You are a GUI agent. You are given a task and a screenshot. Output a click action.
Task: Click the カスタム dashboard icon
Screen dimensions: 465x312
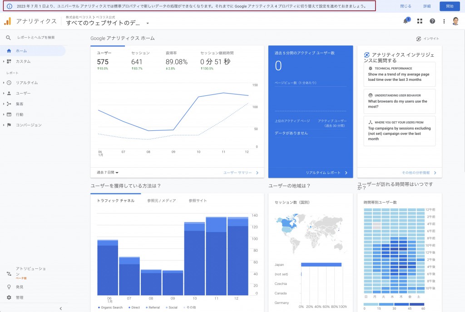pyautogui.click(x=9, y=61)
